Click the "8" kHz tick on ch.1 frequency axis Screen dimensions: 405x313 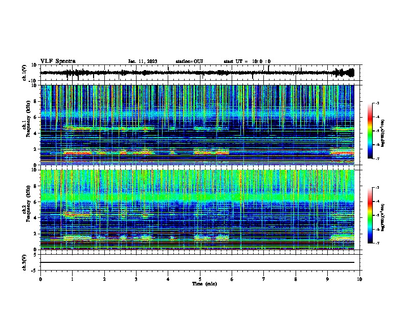click(x=36, y=101)
